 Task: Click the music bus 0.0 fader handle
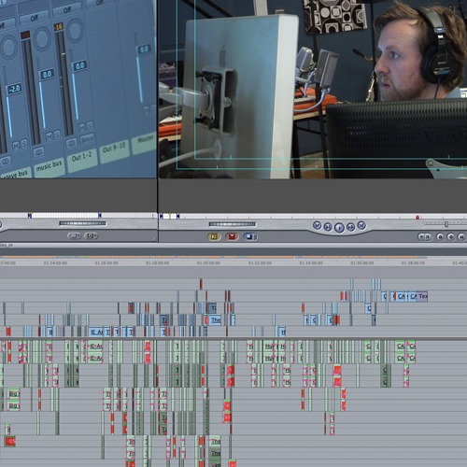coord(47,74)
